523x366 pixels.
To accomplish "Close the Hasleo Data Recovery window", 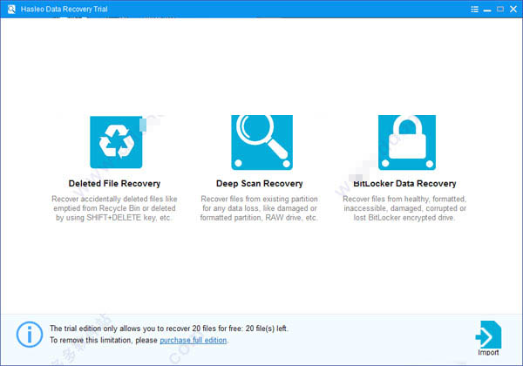I will [513, 9].
